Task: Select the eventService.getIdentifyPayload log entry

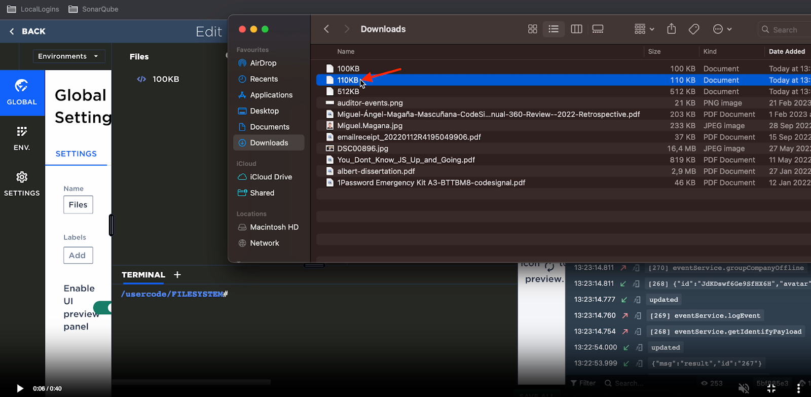Action: pos(726,332)
